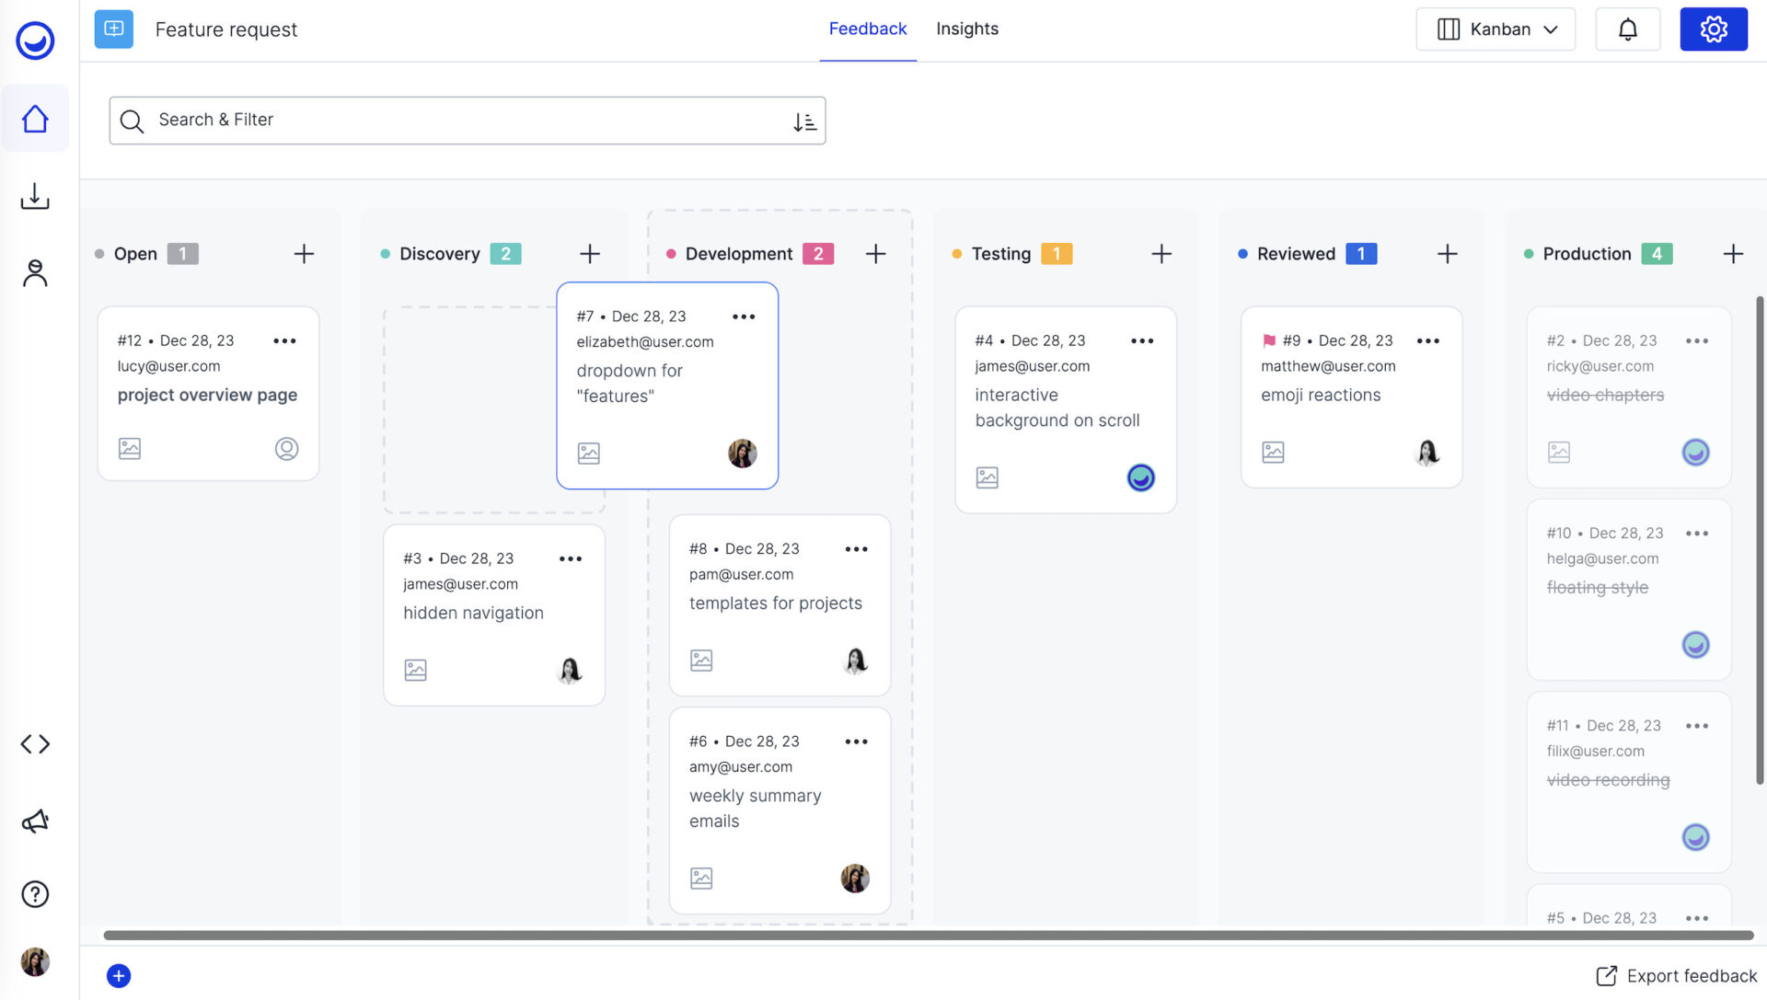Switch to the Insights tab
The width and height of the screenshot is (1767, 1000).
pyautogui.click(x=967, y=29)
